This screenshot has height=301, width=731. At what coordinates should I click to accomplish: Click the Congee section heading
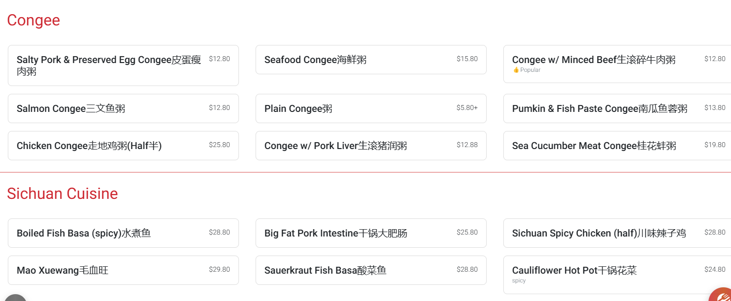[33, 20]
